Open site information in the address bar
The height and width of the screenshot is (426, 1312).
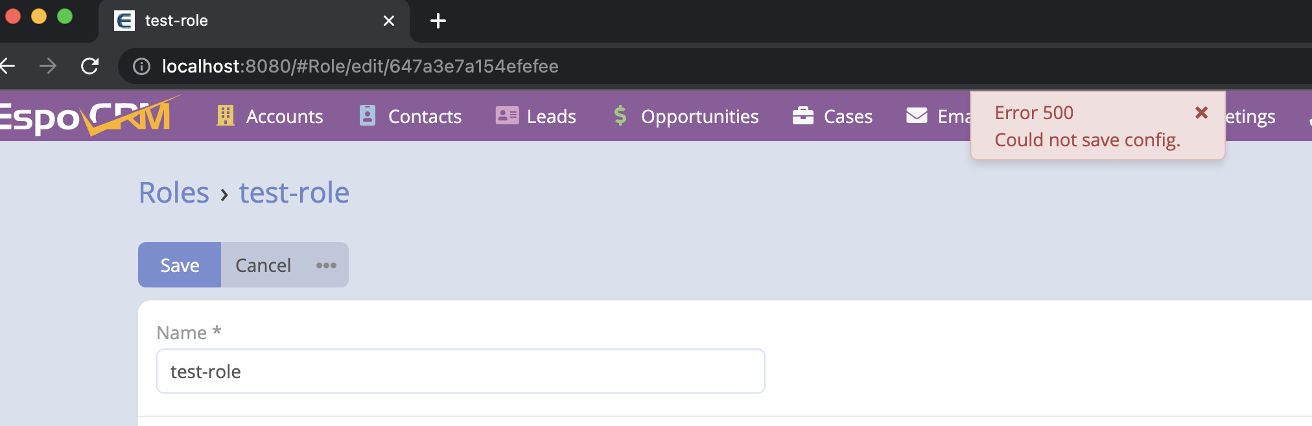[x=141, y=66]
